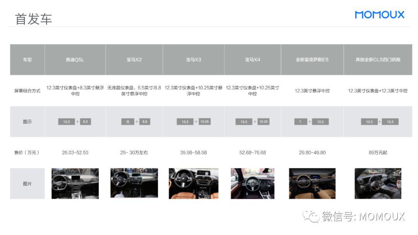Click the 8.3 screen box icon

[x=85, y=122]
